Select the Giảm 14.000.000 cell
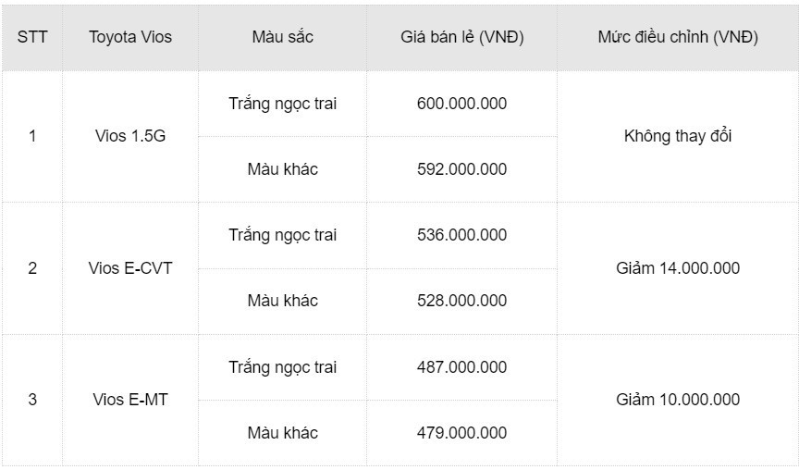 [677, 268]
